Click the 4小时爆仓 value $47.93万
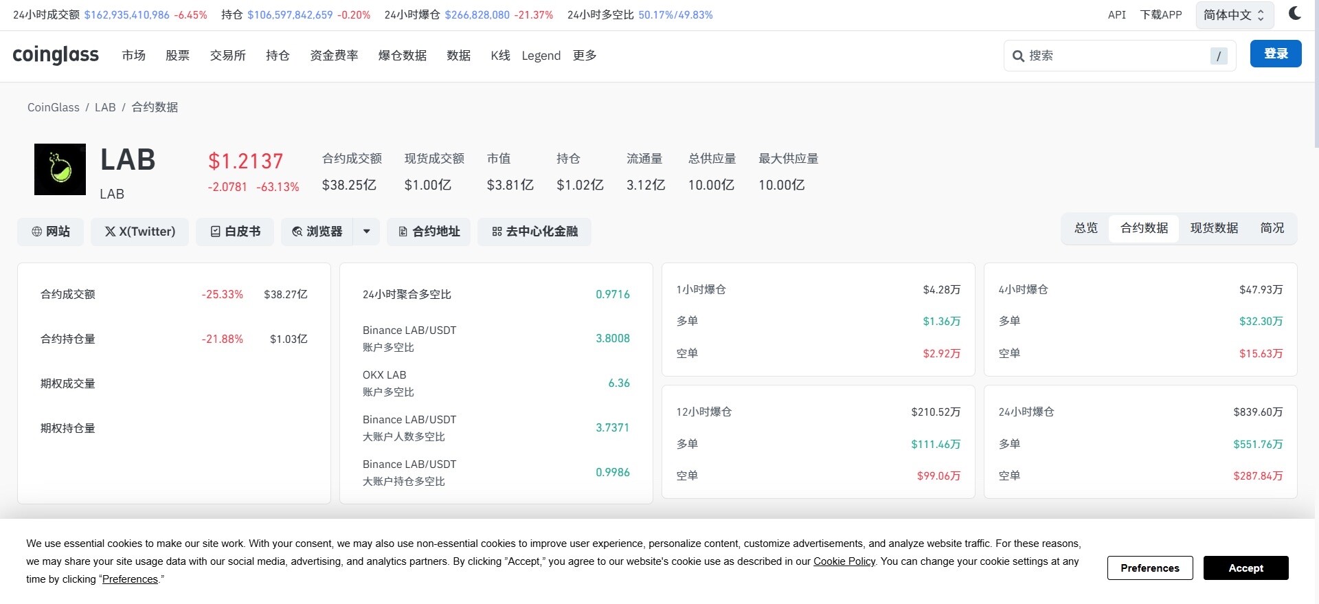1319x604 pixels. (1261, 289)
